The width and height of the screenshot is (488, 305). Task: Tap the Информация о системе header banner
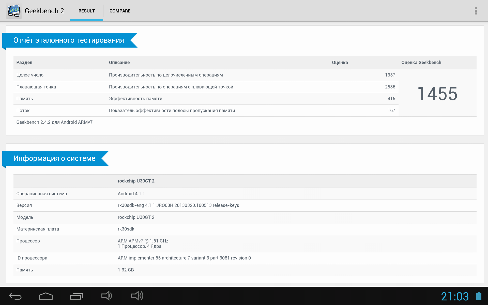tap(54, 158)
